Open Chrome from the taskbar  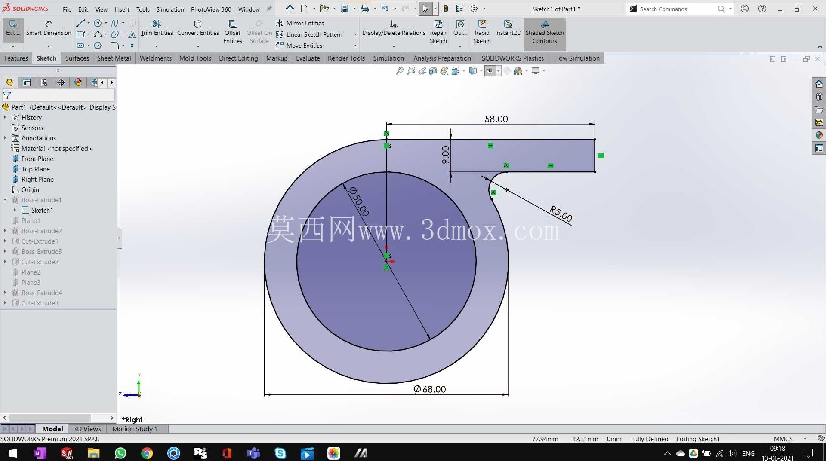(x=147, y=453)
